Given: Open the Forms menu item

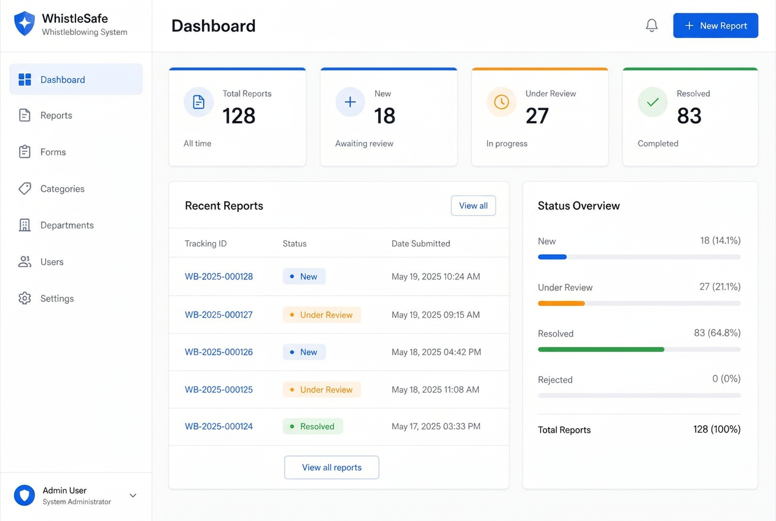Looking at the screenshot, I should coord(76,152).
